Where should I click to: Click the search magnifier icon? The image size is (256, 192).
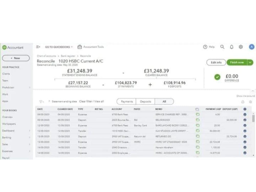tap(222, 47)
